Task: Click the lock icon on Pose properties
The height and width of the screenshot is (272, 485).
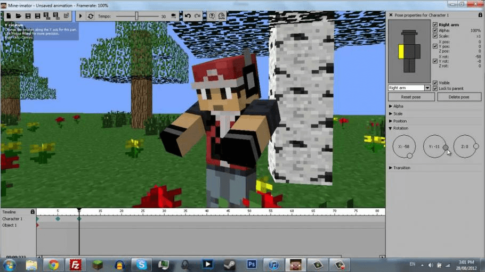Action: pos(480,15)
